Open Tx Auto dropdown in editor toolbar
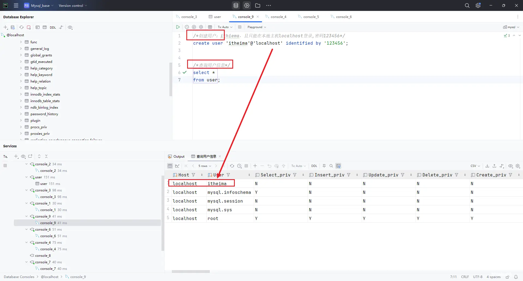 pyautogui.click(x=225, y=27)
